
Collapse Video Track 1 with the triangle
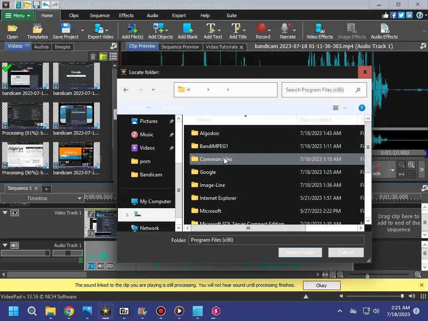pos(5,213)
